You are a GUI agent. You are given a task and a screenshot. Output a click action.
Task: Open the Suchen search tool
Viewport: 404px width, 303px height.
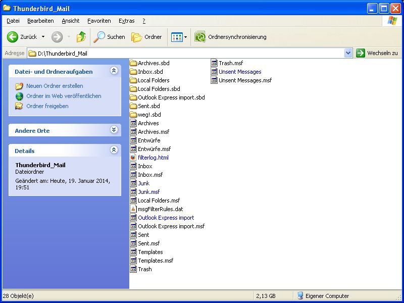(x=109, y=37)
